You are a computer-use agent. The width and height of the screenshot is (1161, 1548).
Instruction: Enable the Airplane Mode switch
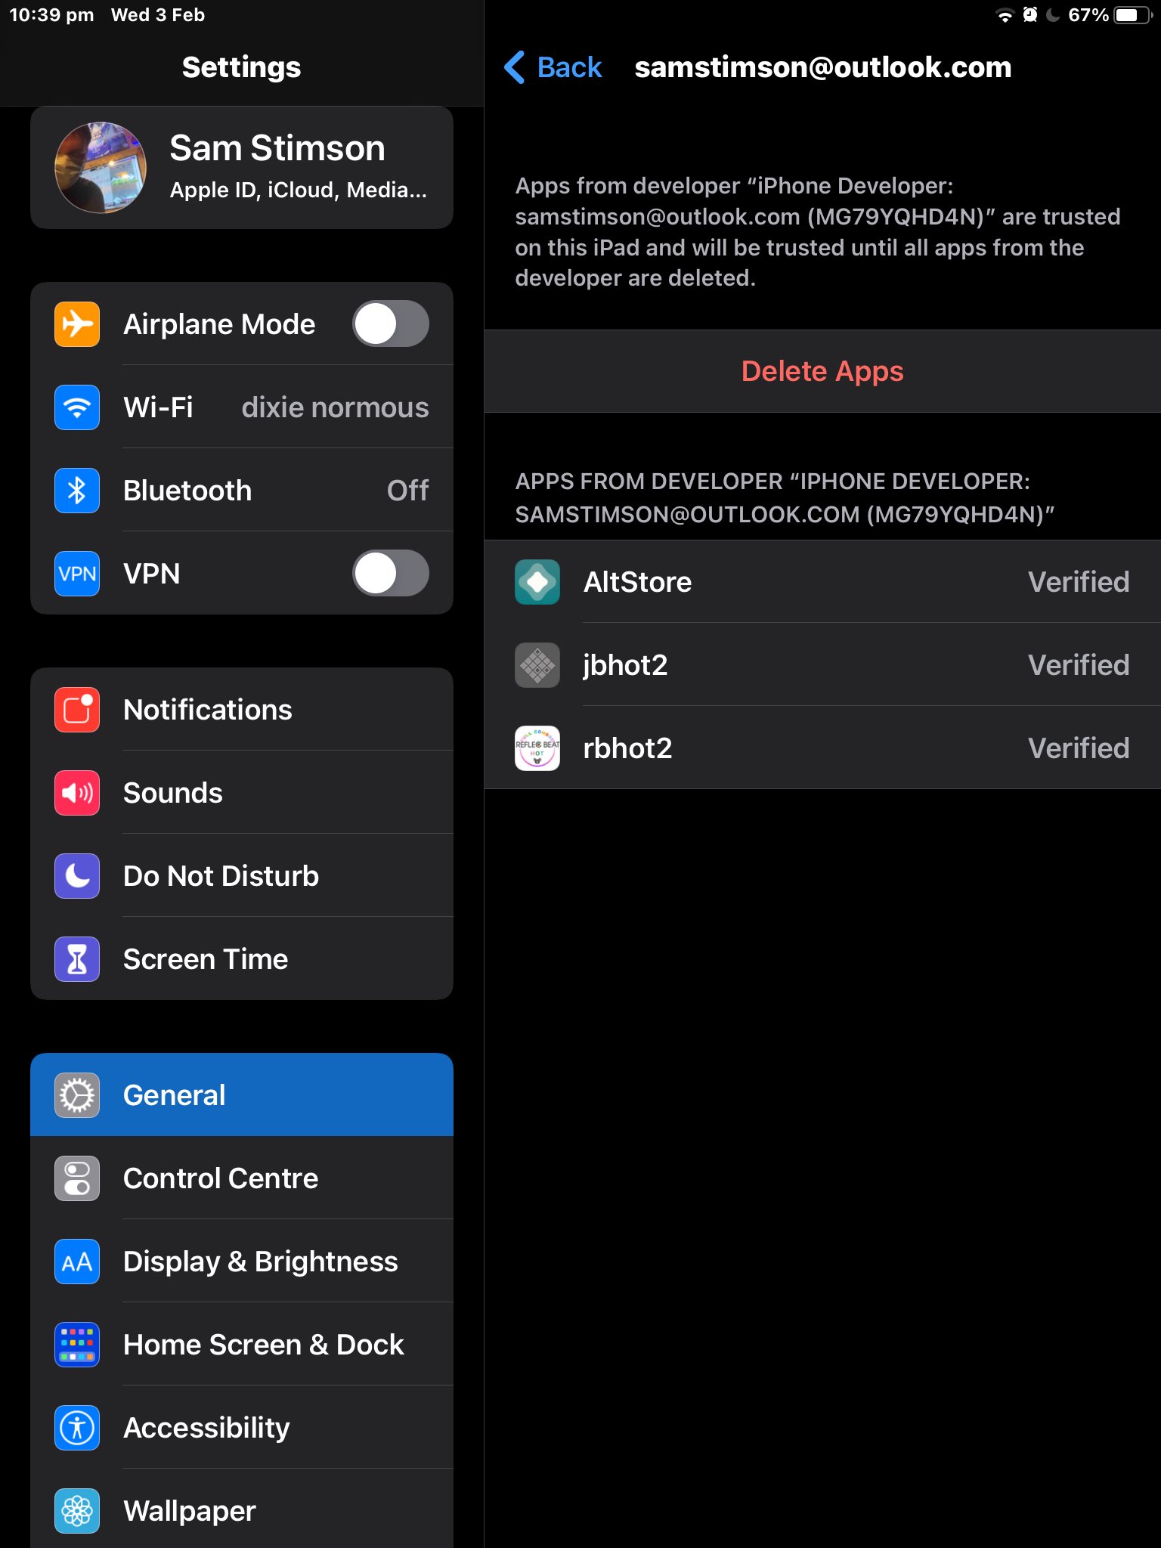pos(390,324)
